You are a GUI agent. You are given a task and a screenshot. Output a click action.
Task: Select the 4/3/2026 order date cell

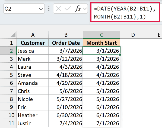click(x=66, y=67)
